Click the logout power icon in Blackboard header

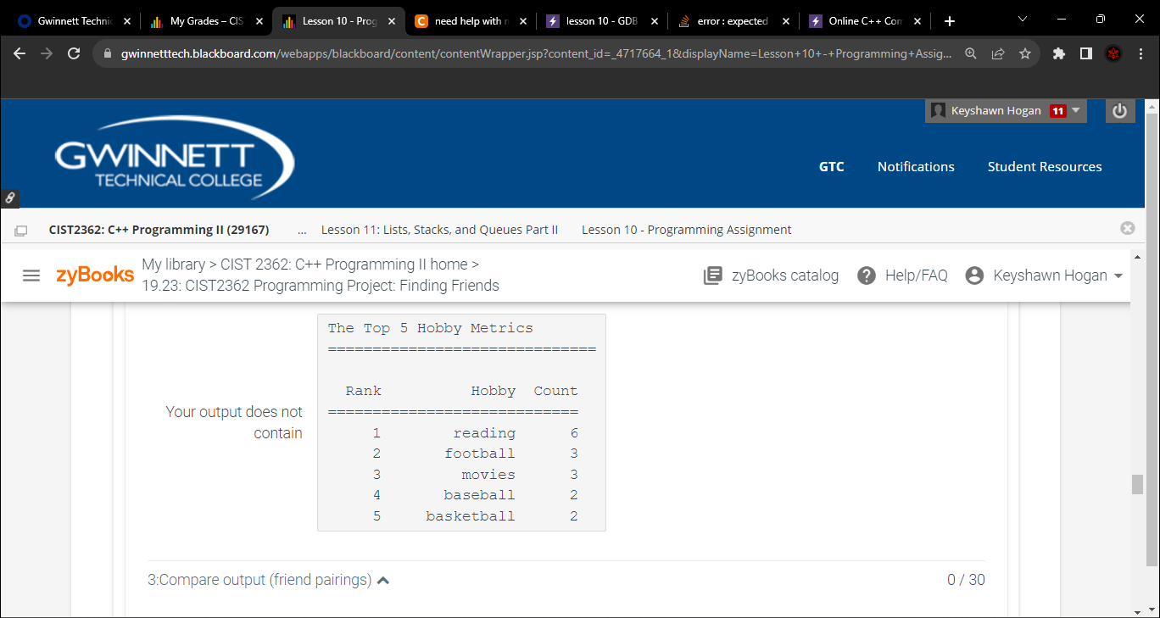[1119, 110]
